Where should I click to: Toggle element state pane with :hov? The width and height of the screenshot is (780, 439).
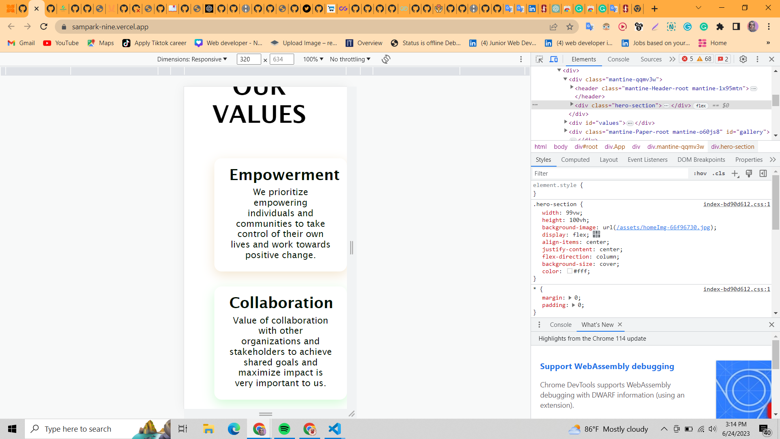click(700, 173)
